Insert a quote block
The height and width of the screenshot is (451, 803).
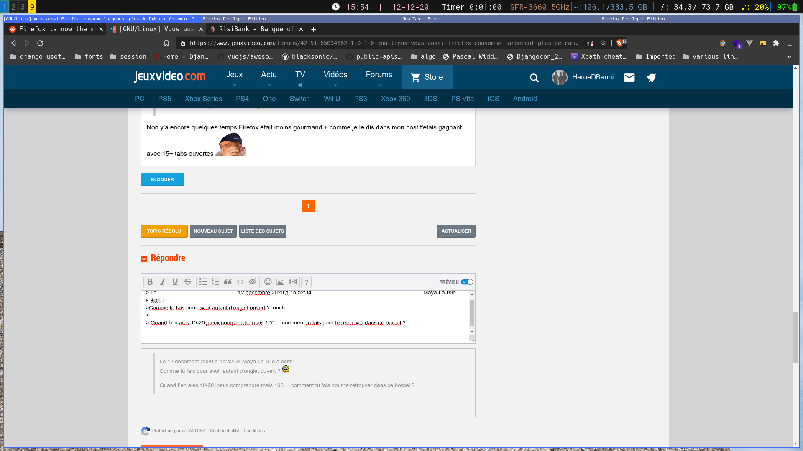(228, 282)
